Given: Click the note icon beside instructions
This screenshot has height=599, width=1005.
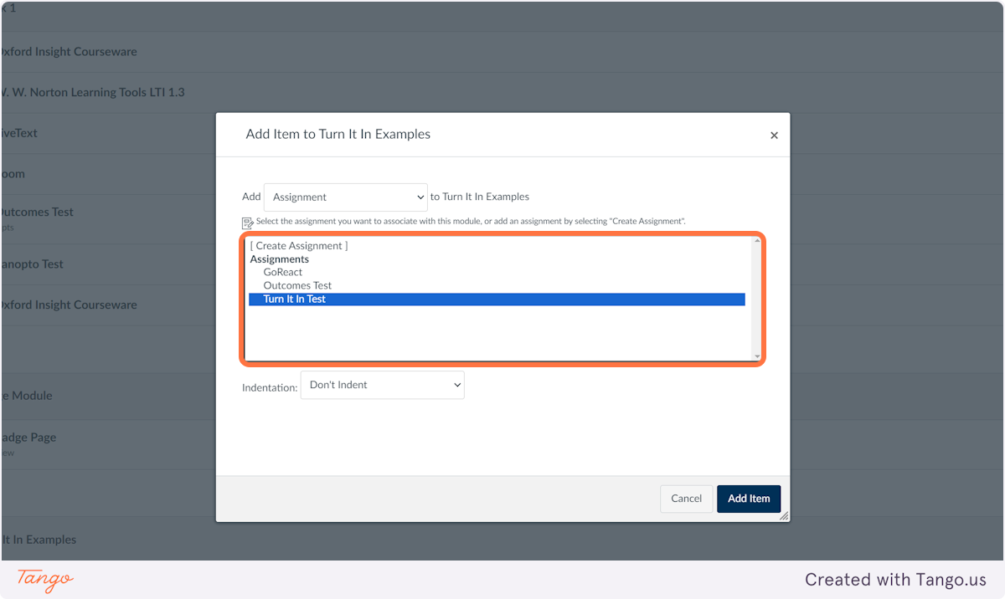Looking at the screenshot, I should pos(248,223).
